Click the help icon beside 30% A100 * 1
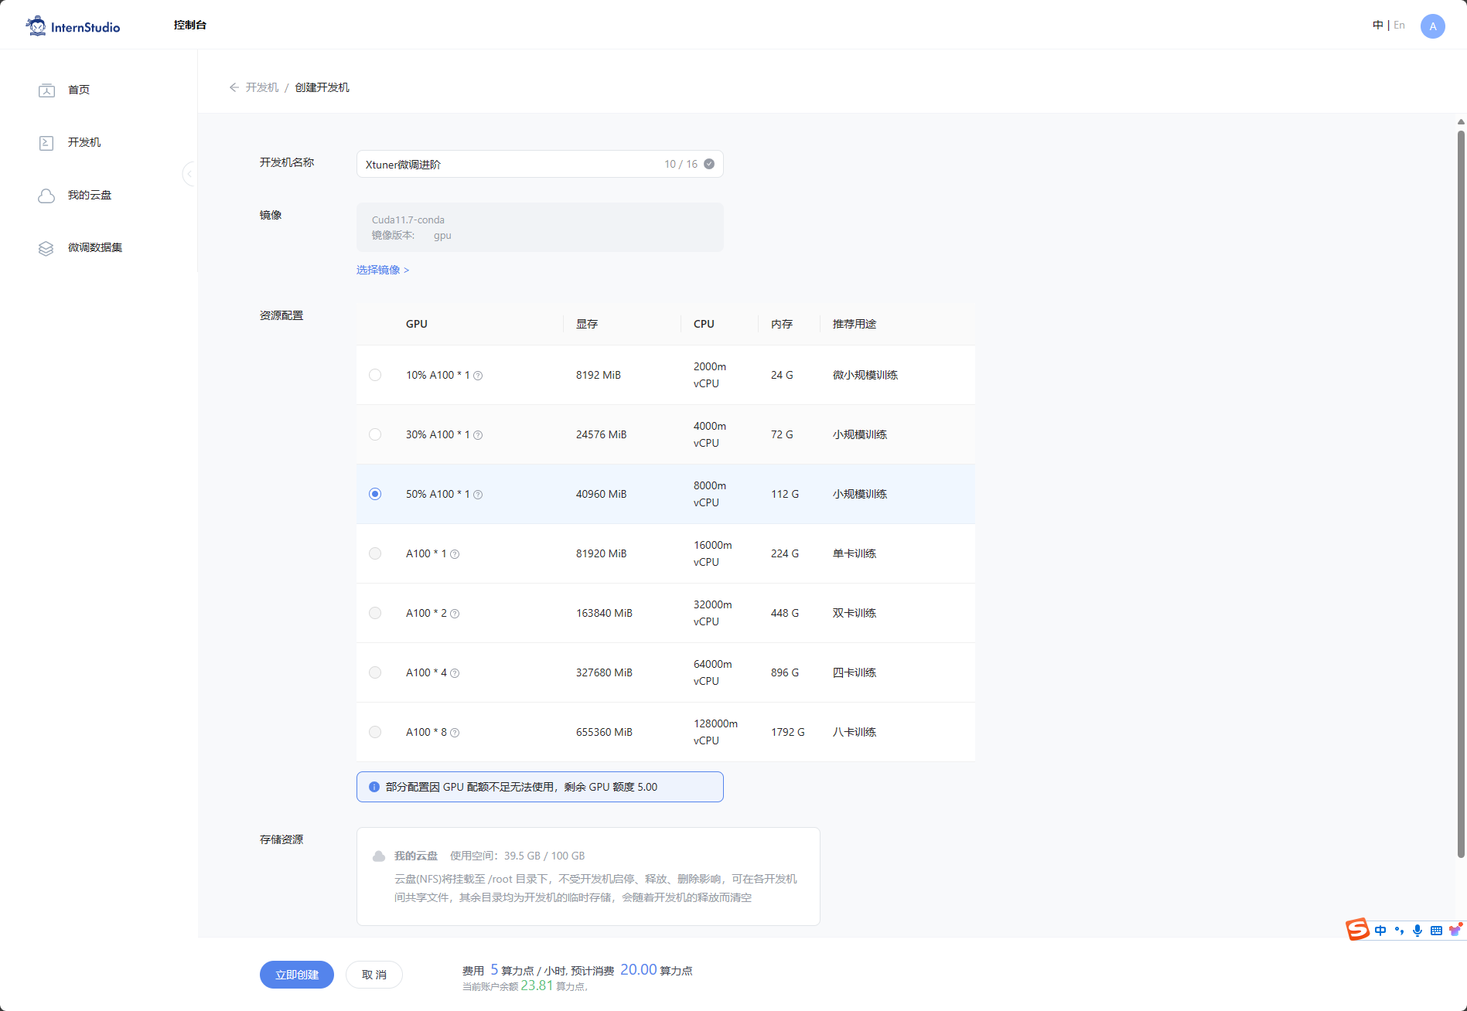Screen dimensions: 1467x1011 [478, 435]
